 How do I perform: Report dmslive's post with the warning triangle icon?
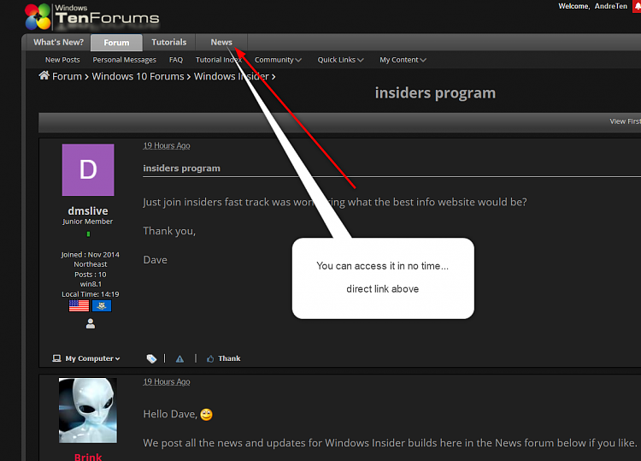point(179,358)
